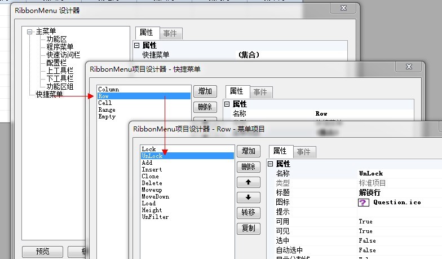
Task: Select MoveDown in the Row items list
Action: click(187, 196)
